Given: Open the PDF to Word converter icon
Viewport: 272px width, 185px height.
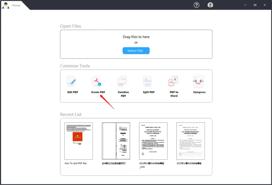Looking at the screenshot, I should coord(174,81).
